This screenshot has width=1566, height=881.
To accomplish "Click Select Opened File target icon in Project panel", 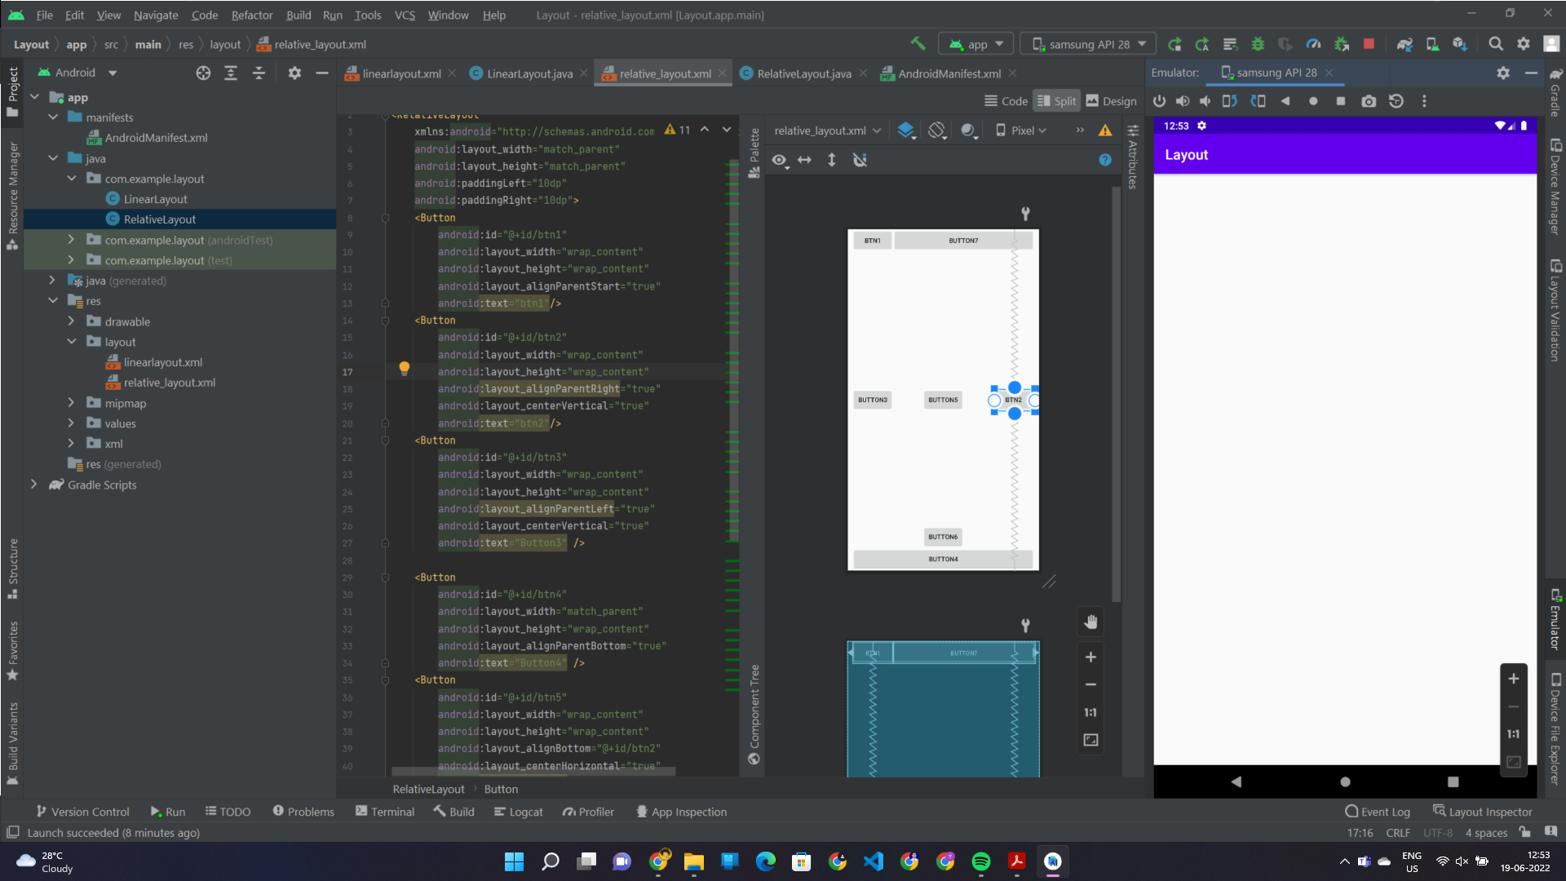I will (x=203, y=73).
